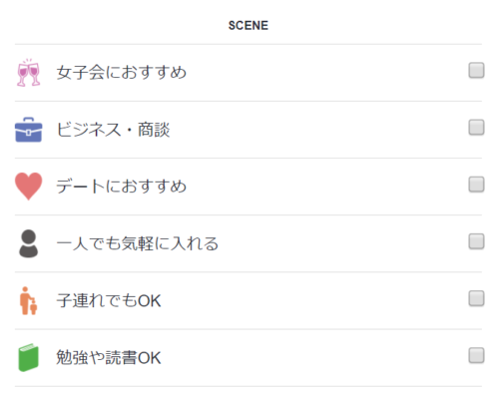Enable the 女子会におすすめ checkbox

(476, 70)
